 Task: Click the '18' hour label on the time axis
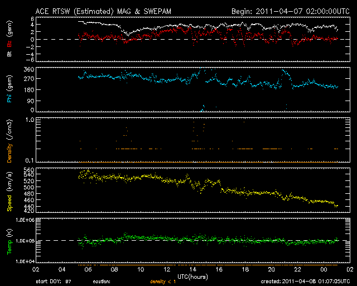(245, 269)
